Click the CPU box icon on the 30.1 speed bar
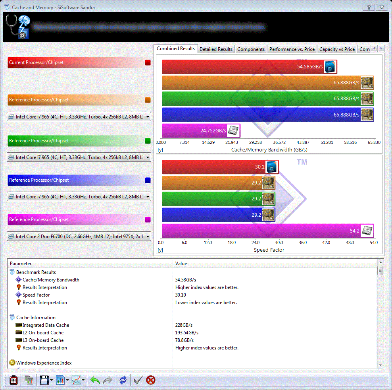392x390 pixels. point(272,167)
